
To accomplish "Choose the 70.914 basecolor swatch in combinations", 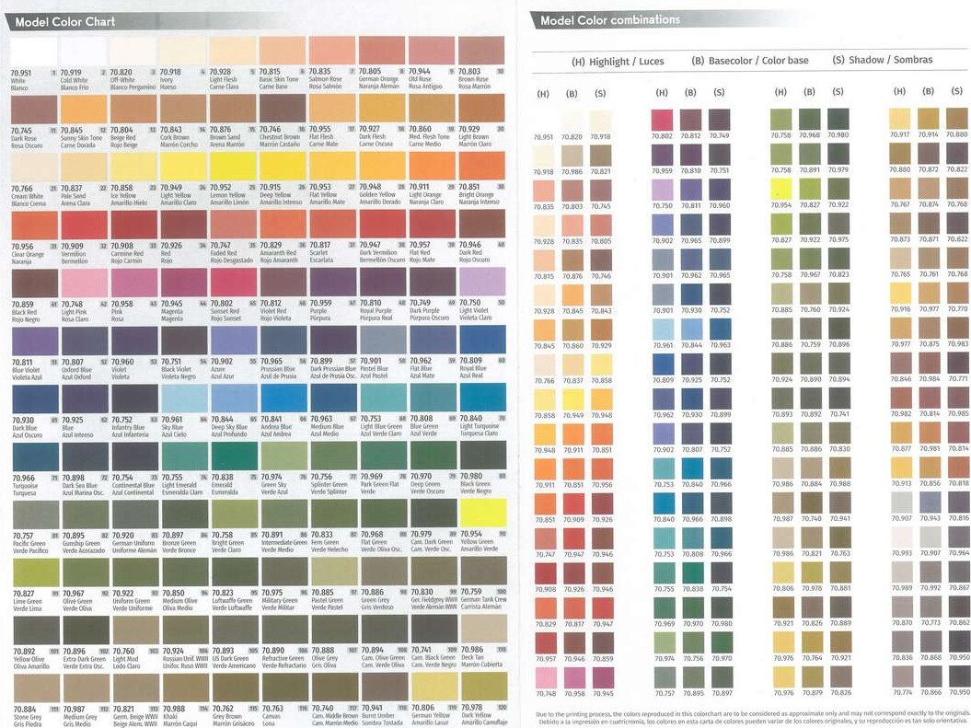I will click(x=929, y=118).
